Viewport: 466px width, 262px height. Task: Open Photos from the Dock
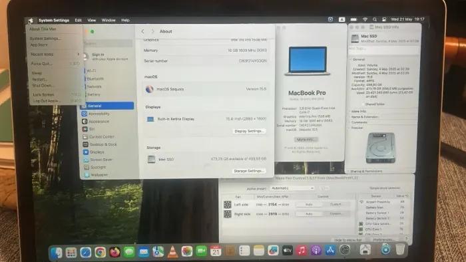pyautogui.click(x=187, y=251)
